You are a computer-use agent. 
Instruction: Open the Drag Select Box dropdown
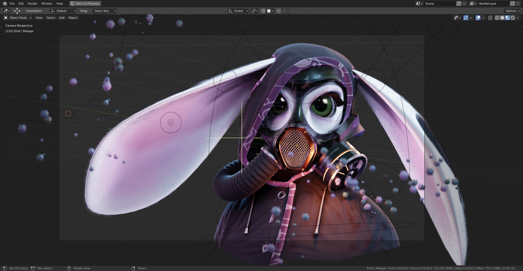point(105,11)
